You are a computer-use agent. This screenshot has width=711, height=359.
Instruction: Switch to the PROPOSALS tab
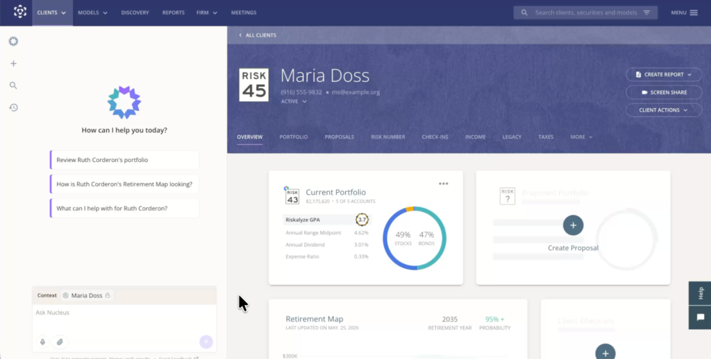pyautogui.click(x=339, y=137)
